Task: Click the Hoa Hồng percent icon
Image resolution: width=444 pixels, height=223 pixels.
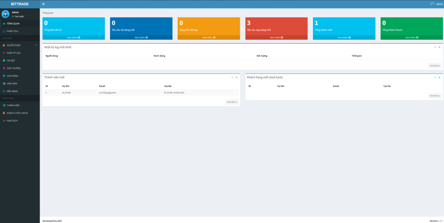Action: pos(4,76)
